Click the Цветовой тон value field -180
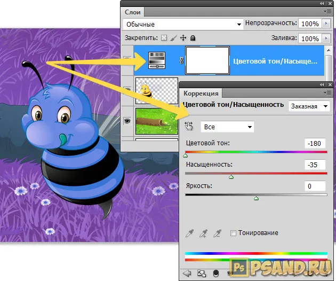 (315, 143)
